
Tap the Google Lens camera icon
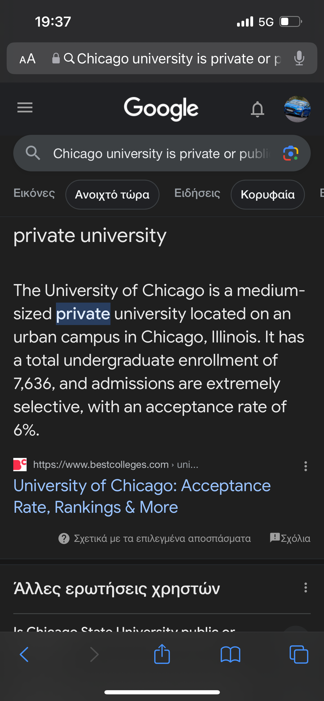pos(290,153)
